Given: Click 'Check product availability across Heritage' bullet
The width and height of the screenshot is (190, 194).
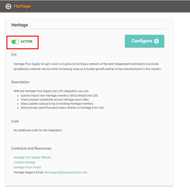Looking at the screenshot, I should [55, 99].
